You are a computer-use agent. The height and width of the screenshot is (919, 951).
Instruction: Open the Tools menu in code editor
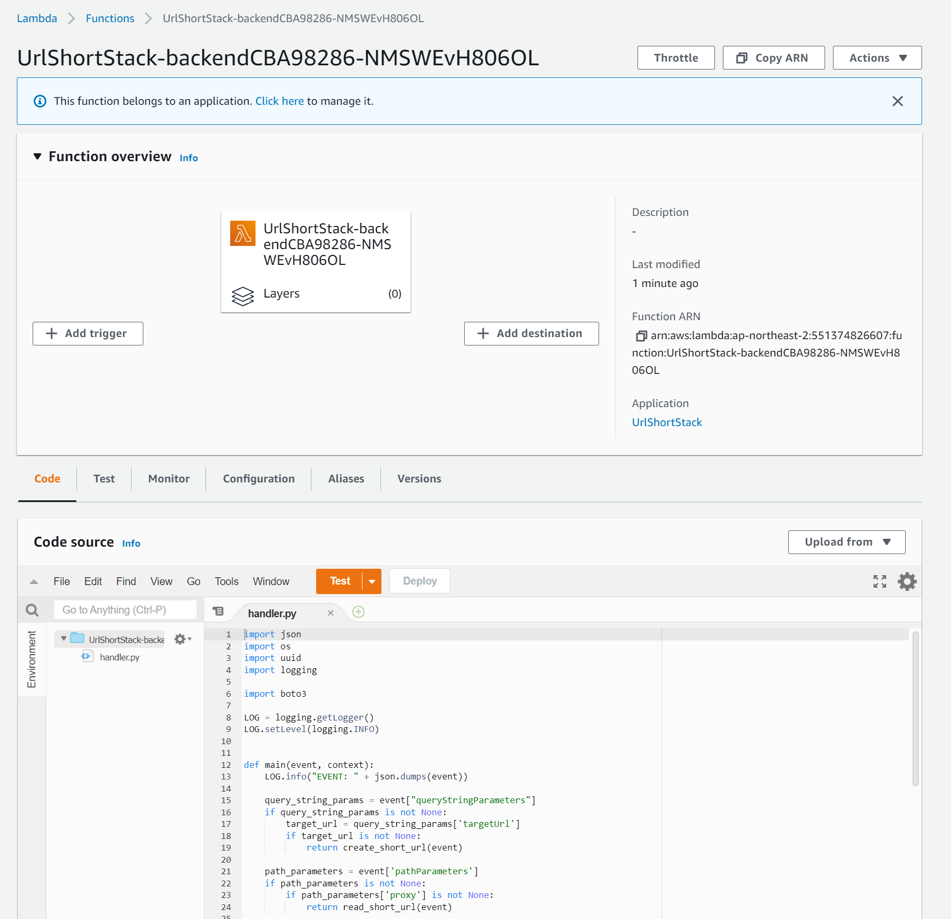[x=227, y=581]
